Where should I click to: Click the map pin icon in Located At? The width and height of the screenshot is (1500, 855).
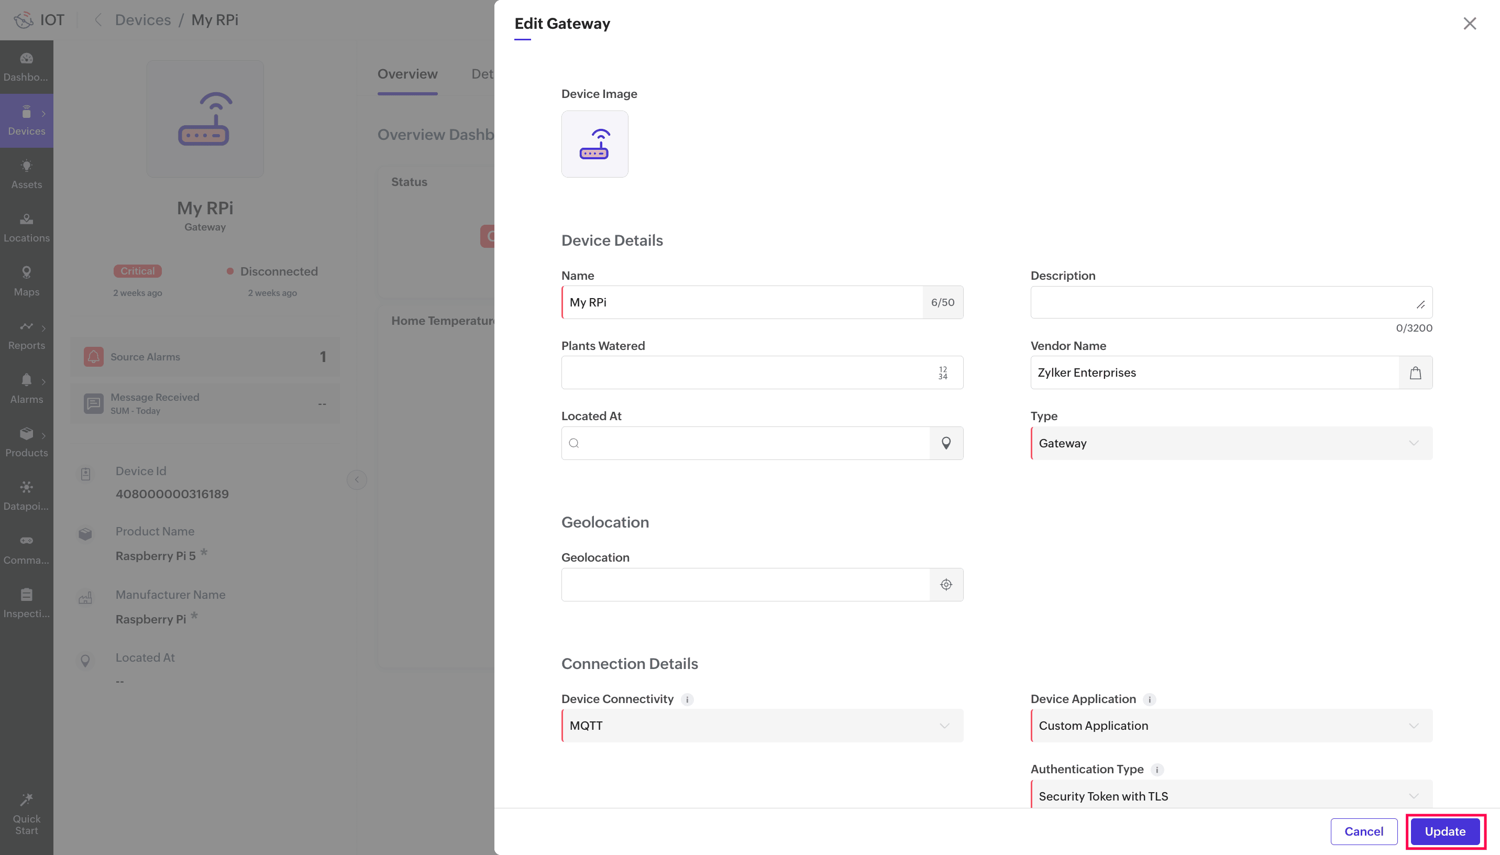point(946,443)
